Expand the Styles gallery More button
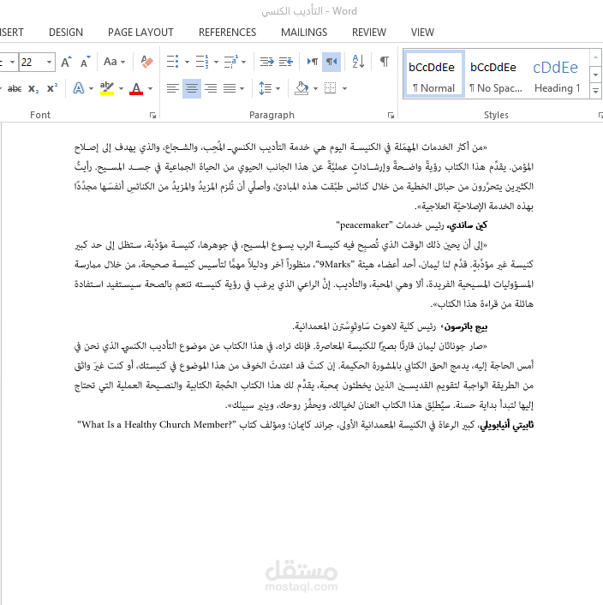The height and width of the screenshot is (605, 603). pyautogui.click(x=595, y=92)
